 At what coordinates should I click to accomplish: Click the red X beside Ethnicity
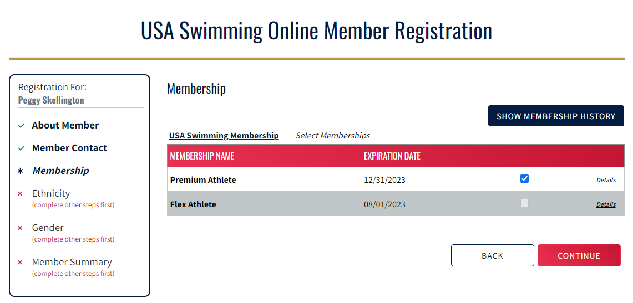coord(21,194)
